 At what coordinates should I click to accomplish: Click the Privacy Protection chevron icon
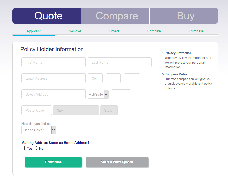(163, 53)
